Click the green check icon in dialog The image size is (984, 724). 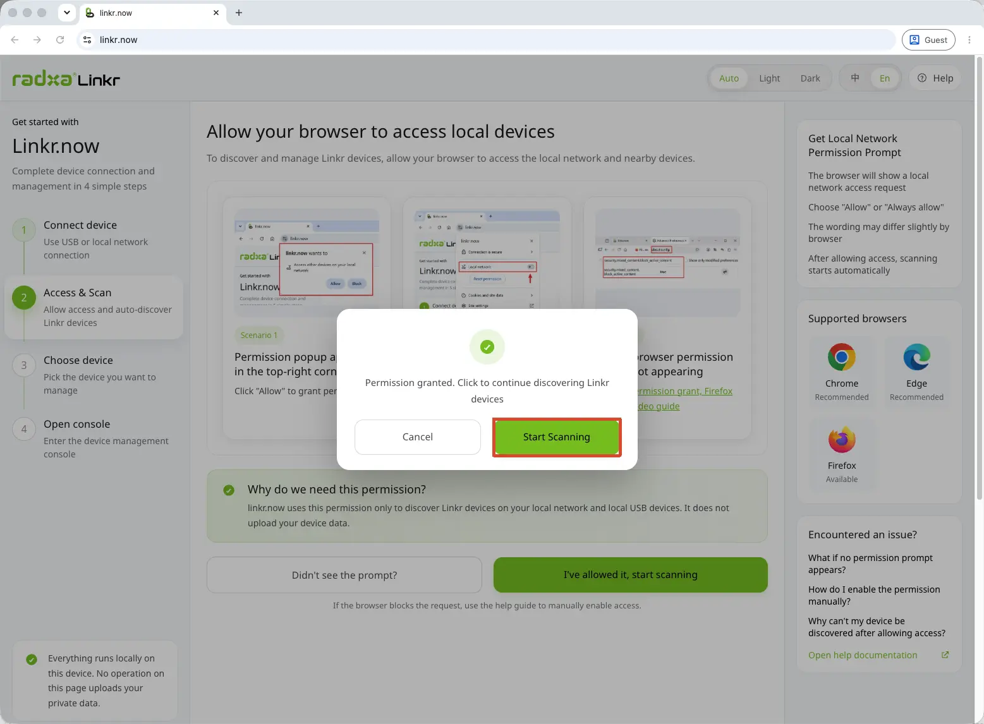pos(487,347)
